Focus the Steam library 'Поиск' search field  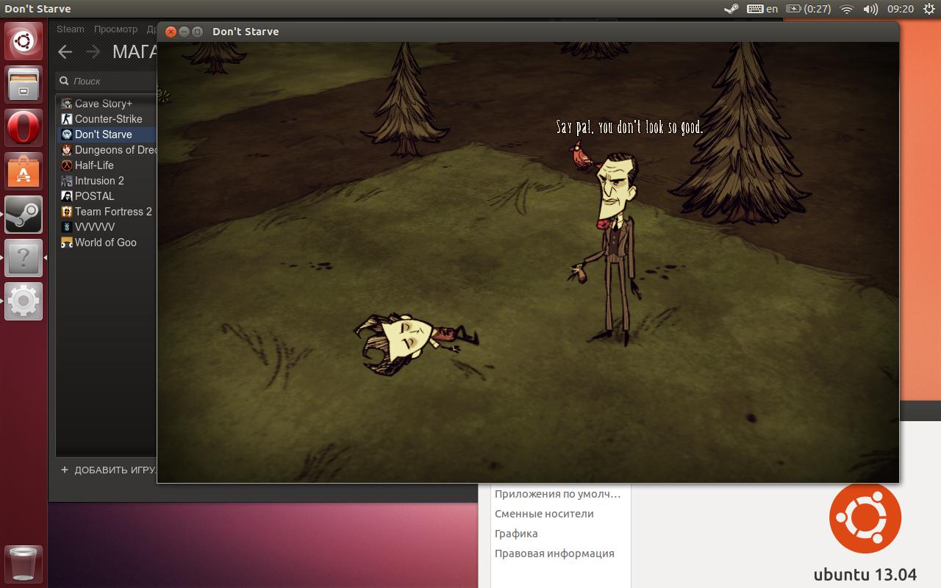107,81
